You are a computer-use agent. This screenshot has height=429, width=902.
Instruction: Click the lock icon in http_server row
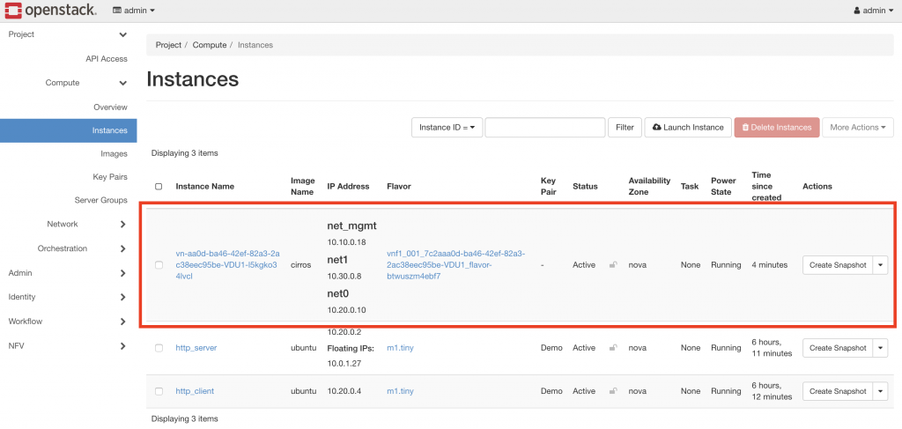[x=613, y=348]
